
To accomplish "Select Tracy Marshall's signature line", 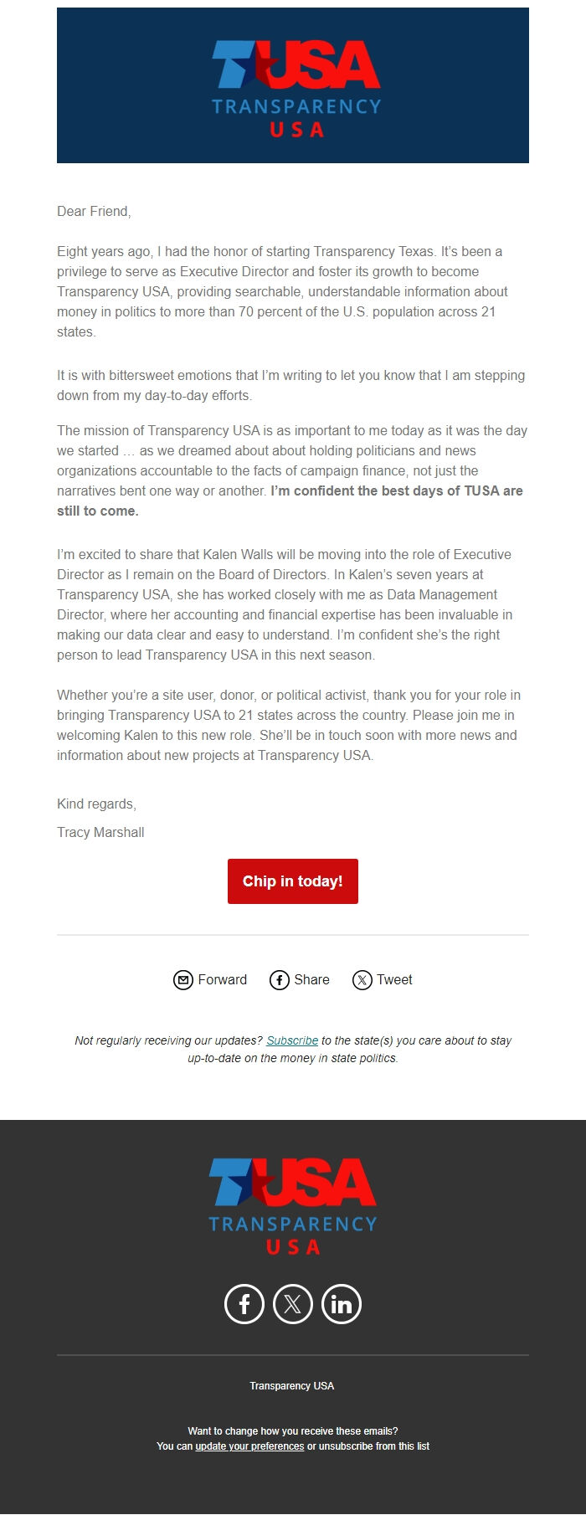I will click(x=100, y=832).
